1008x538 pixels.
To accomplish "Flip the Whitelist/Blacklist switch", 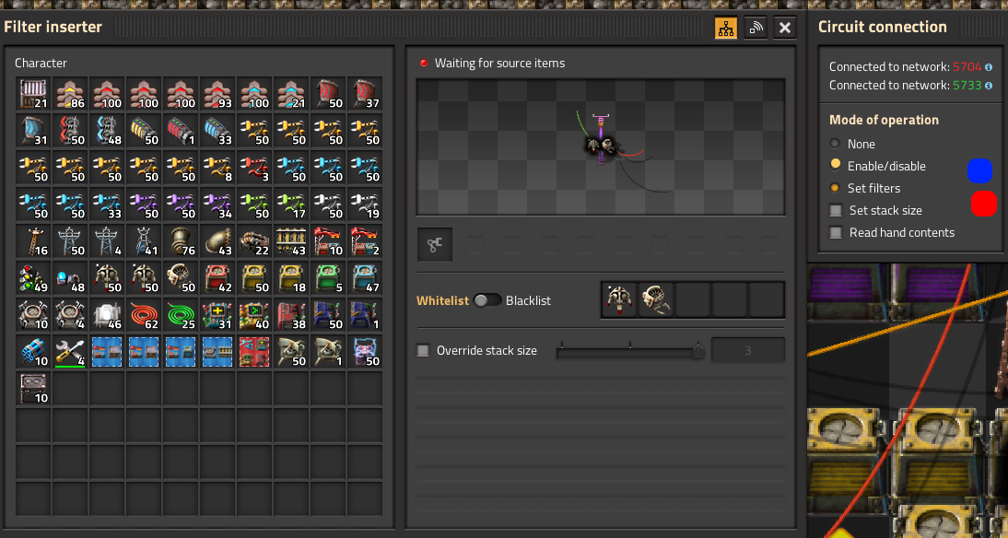I will tap(486, 300).
